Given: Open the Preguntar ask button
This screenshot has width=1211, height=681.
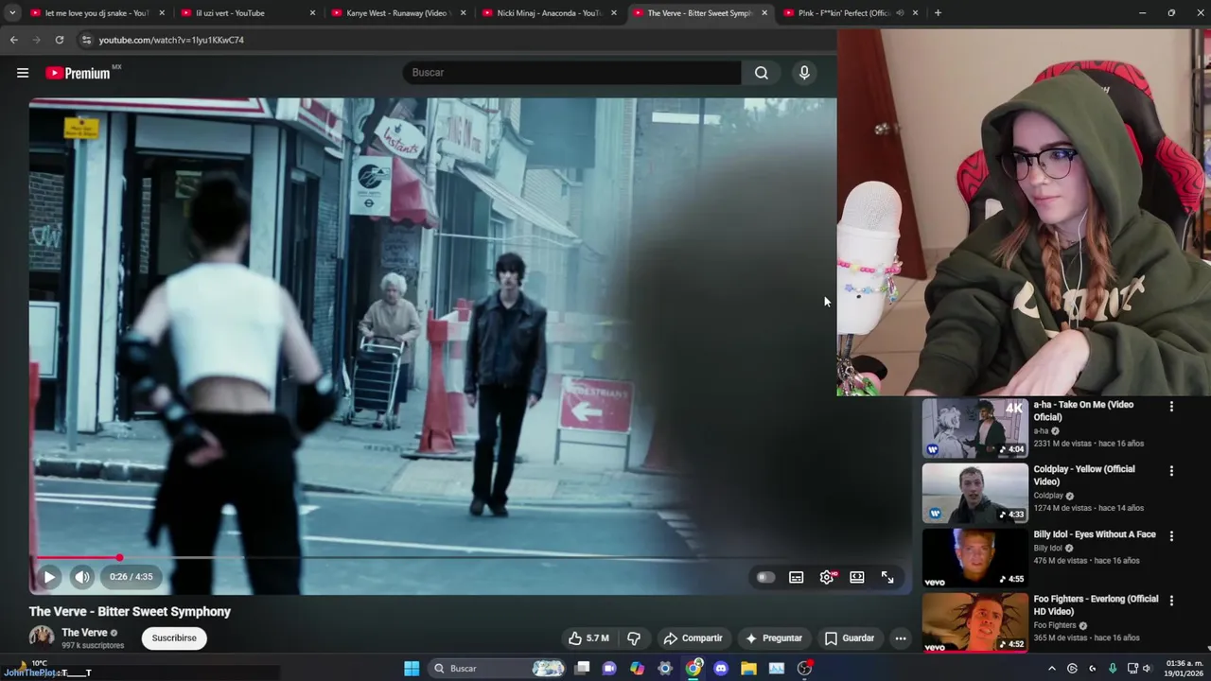Looking at the screenshot, I should pyautogui.click(x=774, y=638).
